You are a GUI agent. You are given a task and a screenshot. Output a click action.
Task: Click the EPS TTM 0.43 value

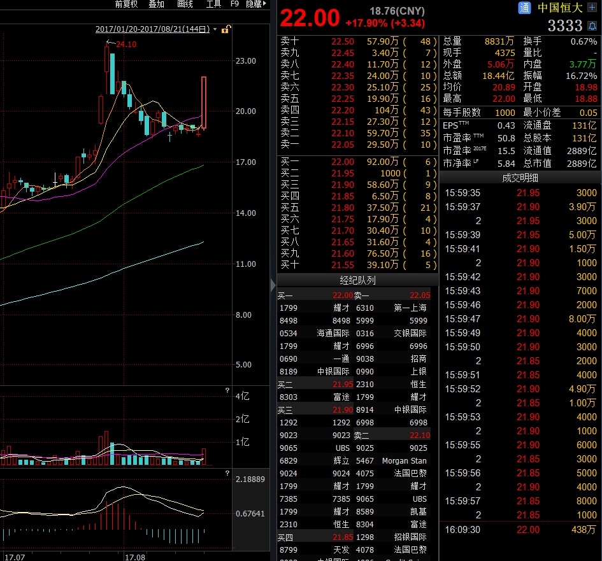pyautogui.click(x=506, y=125)
